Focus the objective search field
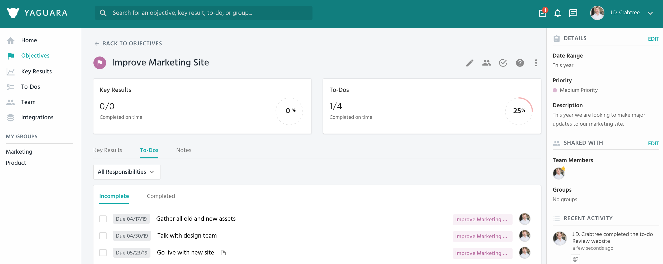This screenshot has width=663, height=264. (x=204, y=13)
